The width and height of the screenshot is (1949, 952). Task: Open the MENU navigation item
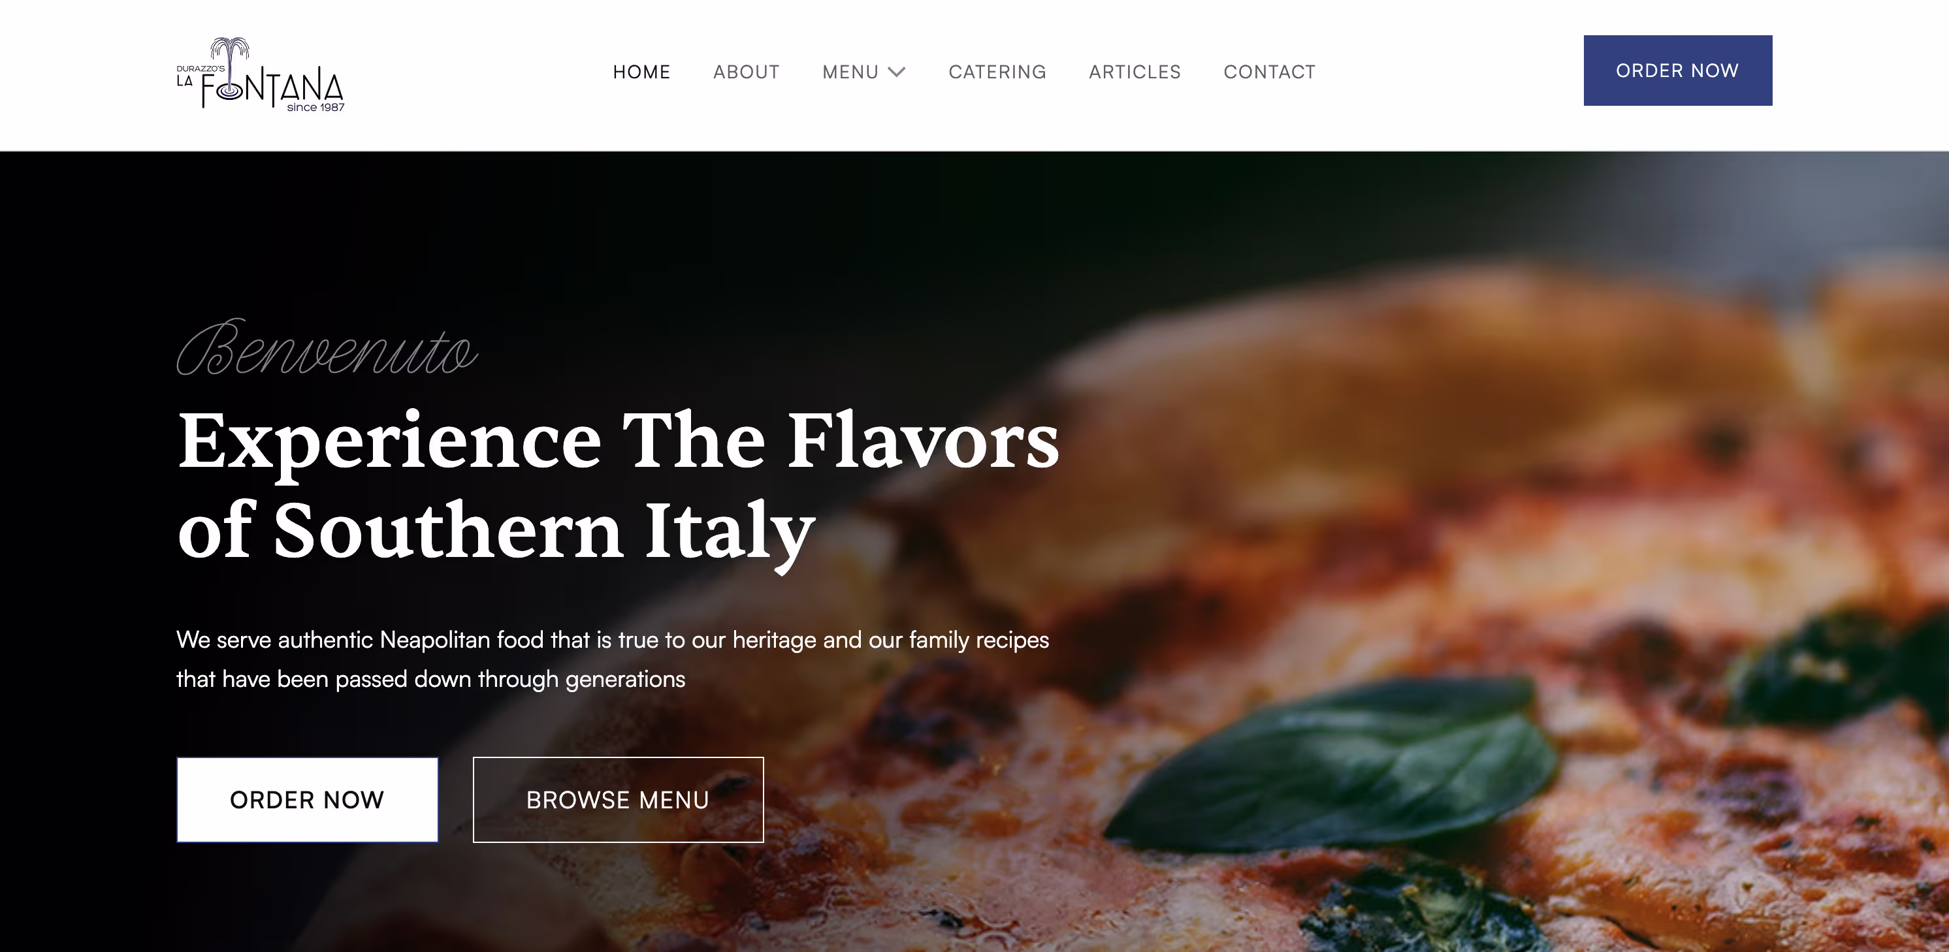[x=850, y=72]
